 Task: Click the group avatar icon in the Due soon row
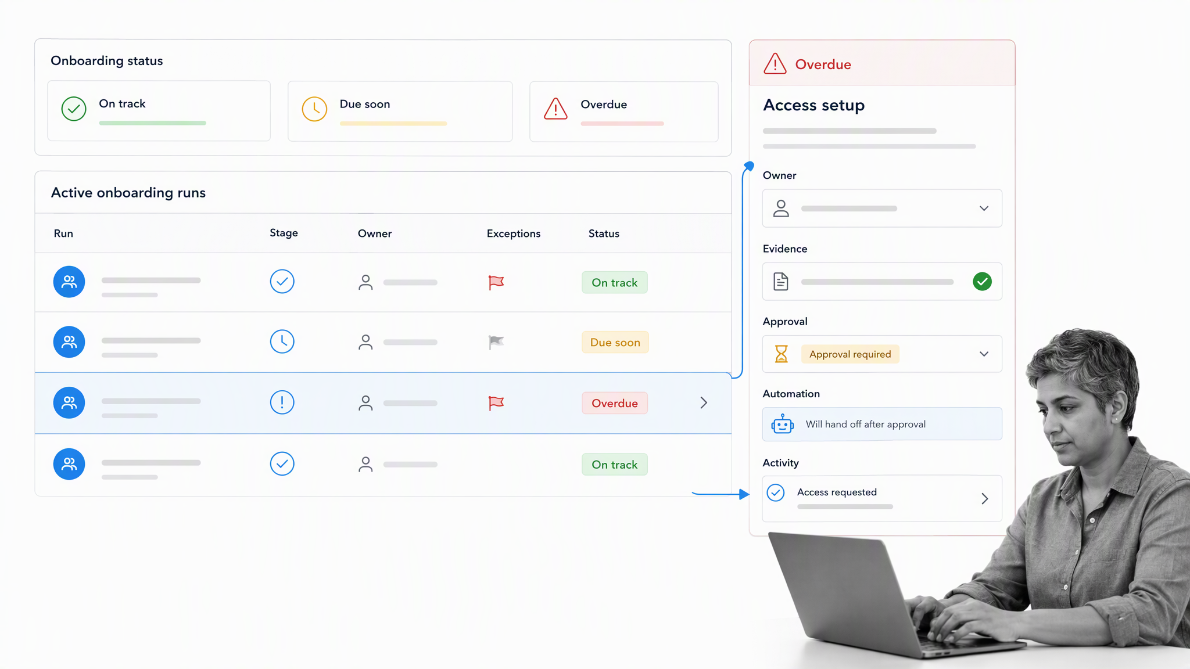click(x=69, y=341)
